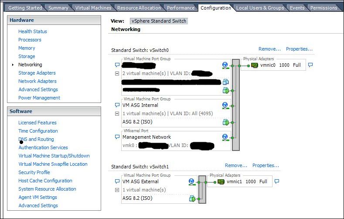Click the network globe icon for Management Network
The width and height of the screenshot is (344, 219).
pyautogui.click(x=225, y=137)
